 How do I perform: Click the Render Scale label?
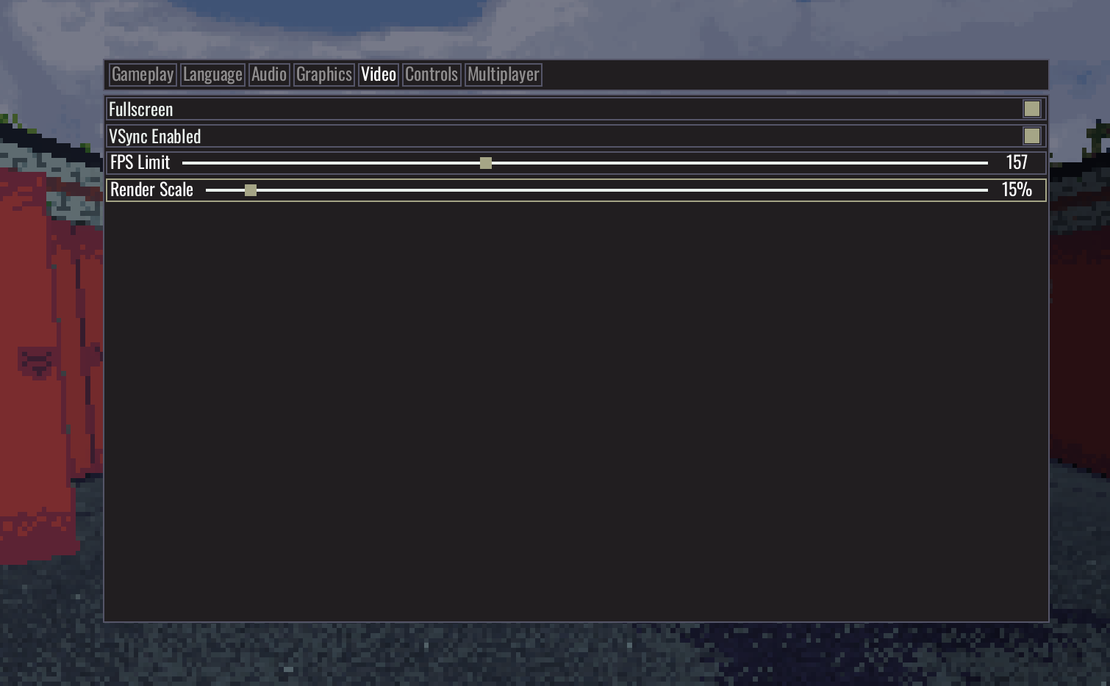pos(151,189)
